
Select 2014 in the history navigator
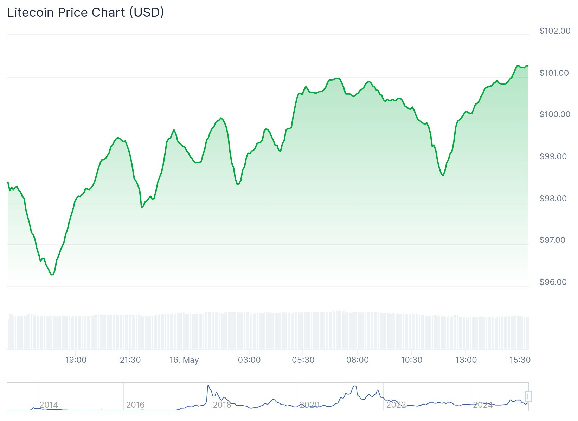(49, 405)
